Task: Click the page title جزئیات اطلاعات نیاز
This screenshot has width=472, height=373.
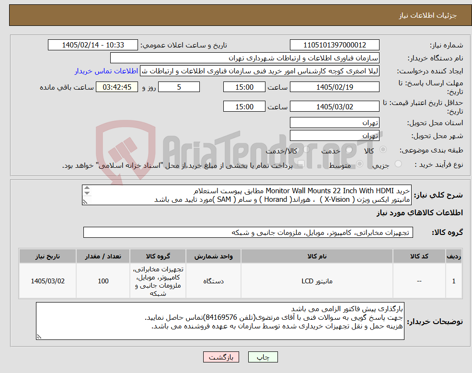Action: click(x=428, y=15)
